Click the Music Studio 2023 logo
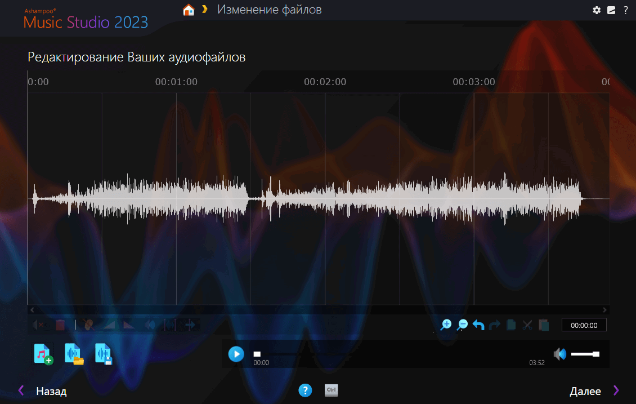 click(x=86, y=19)
